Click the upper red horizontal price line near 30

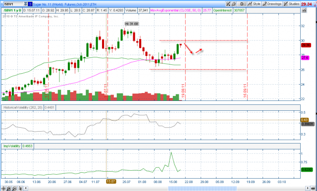pos(203,41)
